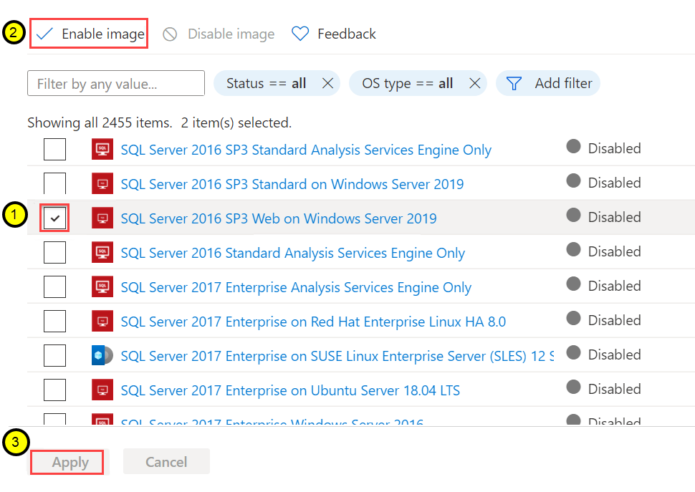695x492 pixels.
Task: Check SQL Server 2017 Enterprise on Ubuntu Server box
Action: coord(54,390)
